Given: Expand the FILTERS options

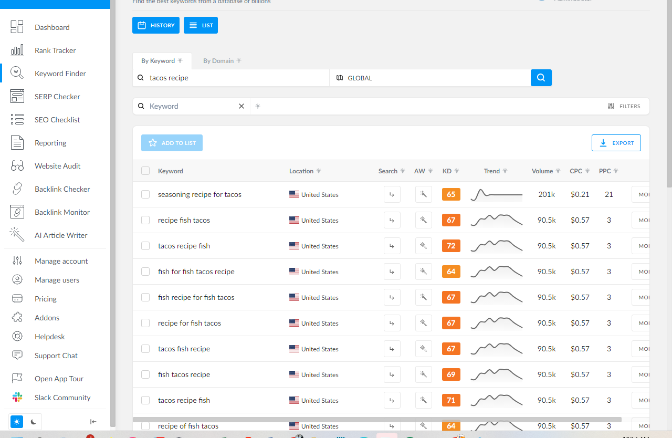Looking at the screenshot, I should point(624,106).
